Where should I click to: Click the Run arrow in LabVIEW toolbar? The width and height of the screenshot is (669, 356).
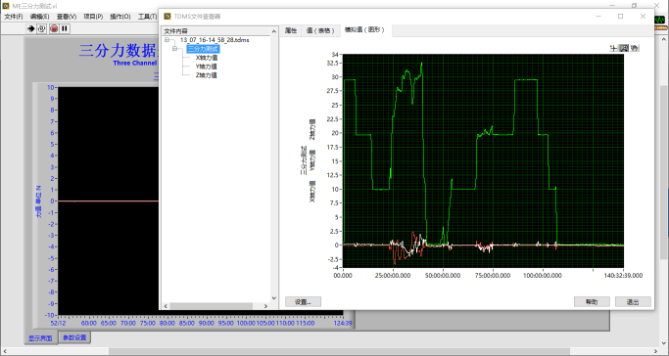[x=30, y=28]
